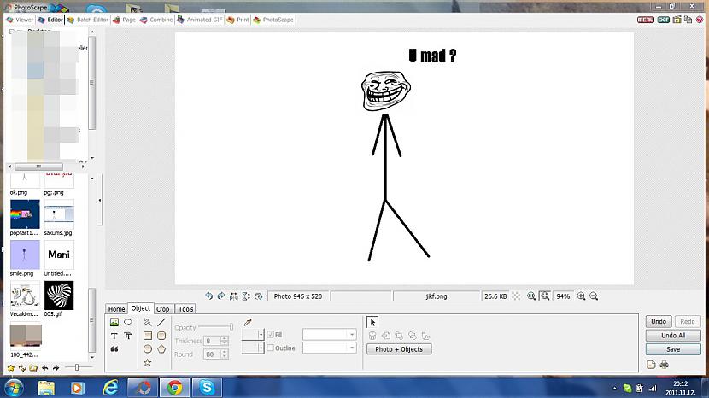Select the Rounded Rectangle shape tool
The width and height of the screenshot is (709, 398).
(x=161, y=336)
